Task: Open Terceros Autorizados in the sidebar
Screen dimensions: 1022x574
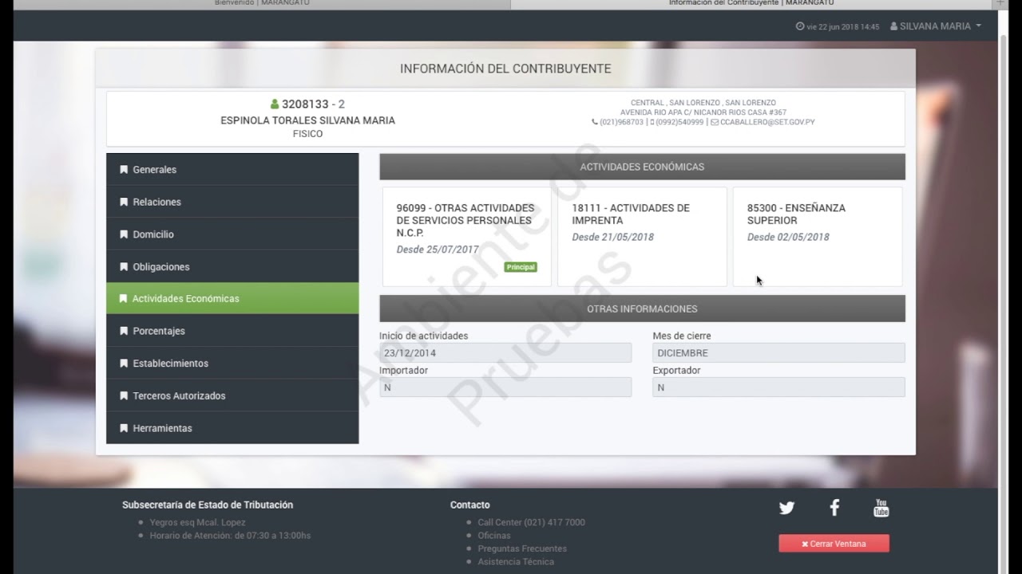Action: click(179, 396)
